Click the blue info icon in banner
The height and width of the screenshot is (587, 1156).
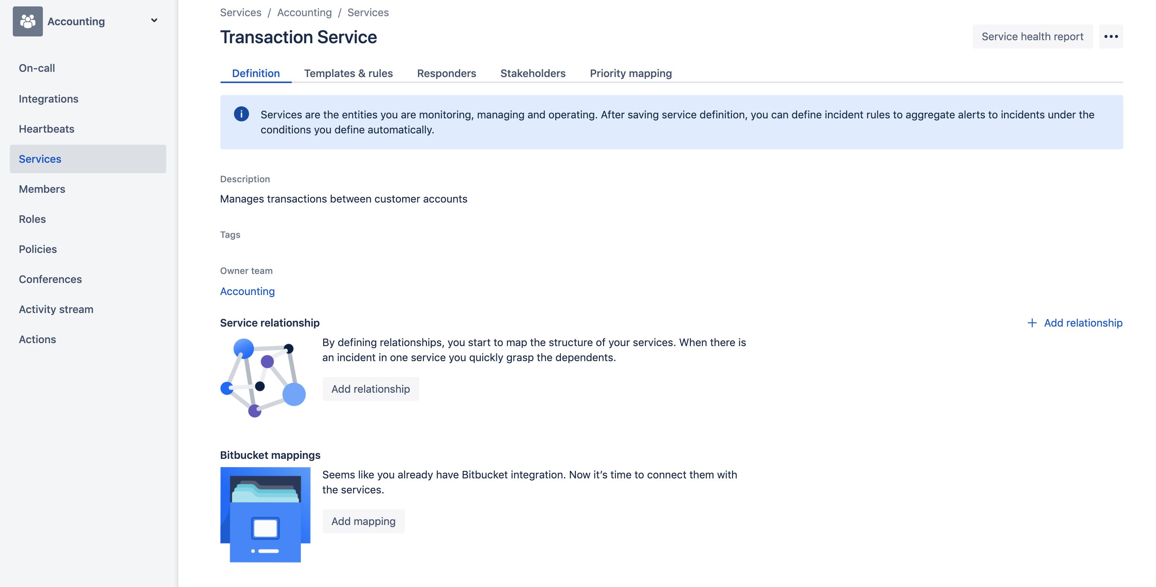coord(242,114)
